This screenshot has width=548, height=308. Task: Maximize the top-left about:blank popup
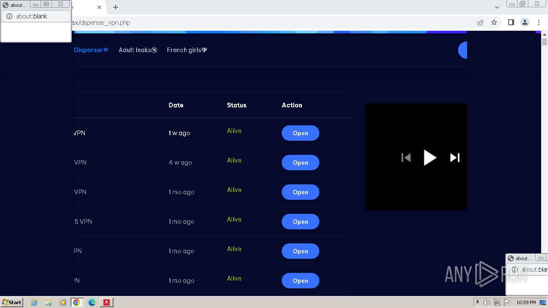point(46,4)
